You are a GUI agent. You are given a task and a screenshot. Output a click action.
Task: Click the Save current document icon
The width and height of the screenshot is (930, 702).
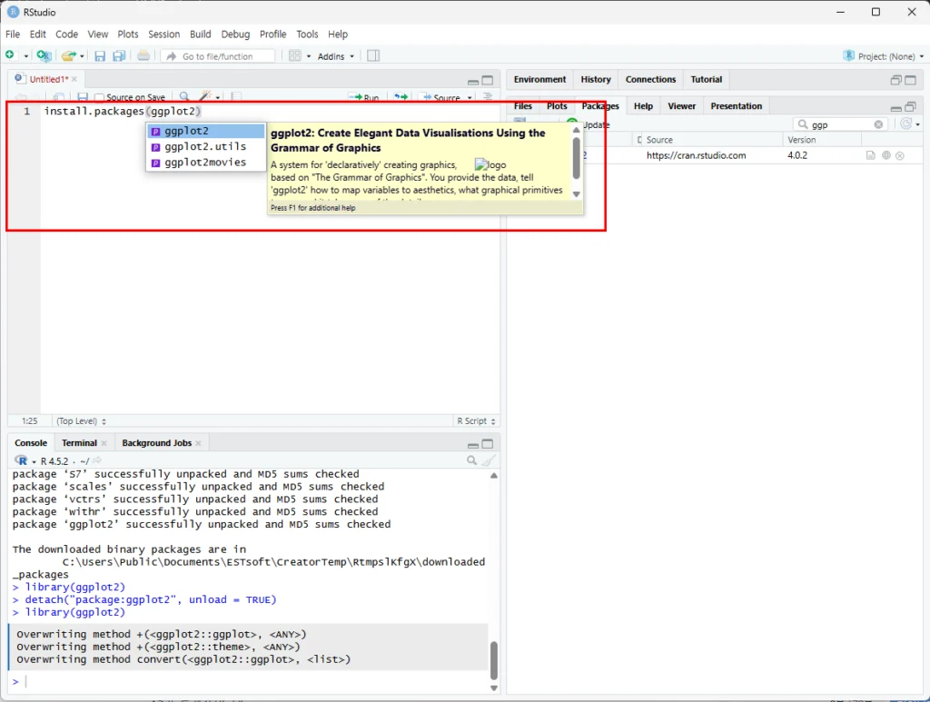[x=100, y=56]
